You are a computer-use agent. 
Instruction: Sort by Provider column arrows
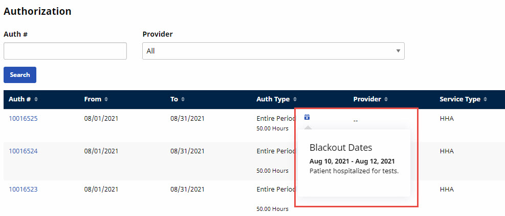tap(386, 99)
